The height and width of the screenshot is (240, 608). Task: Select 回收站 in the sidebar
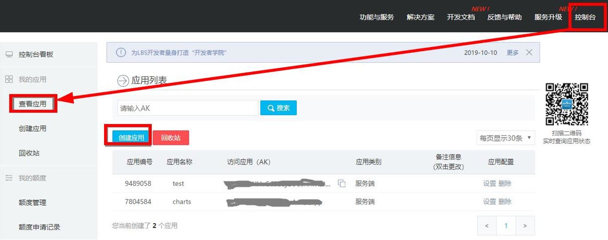tap(29, 153)
